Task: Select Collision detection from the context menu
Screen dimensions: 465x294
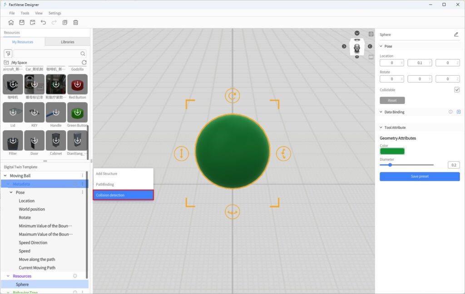Action: coord(124,195)
